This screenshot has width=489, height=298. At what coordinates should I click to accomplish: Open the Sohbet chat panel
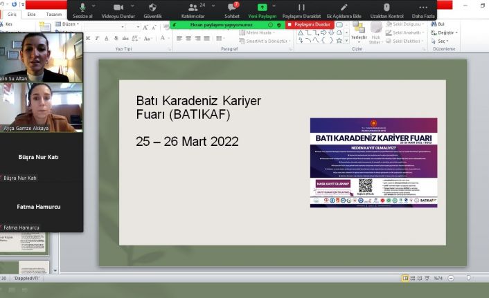233,10
